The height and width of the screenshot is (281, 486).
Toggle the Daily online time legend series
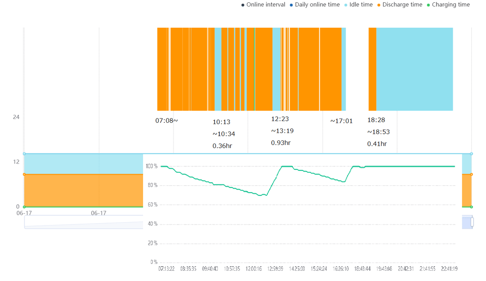coord(317,5)
